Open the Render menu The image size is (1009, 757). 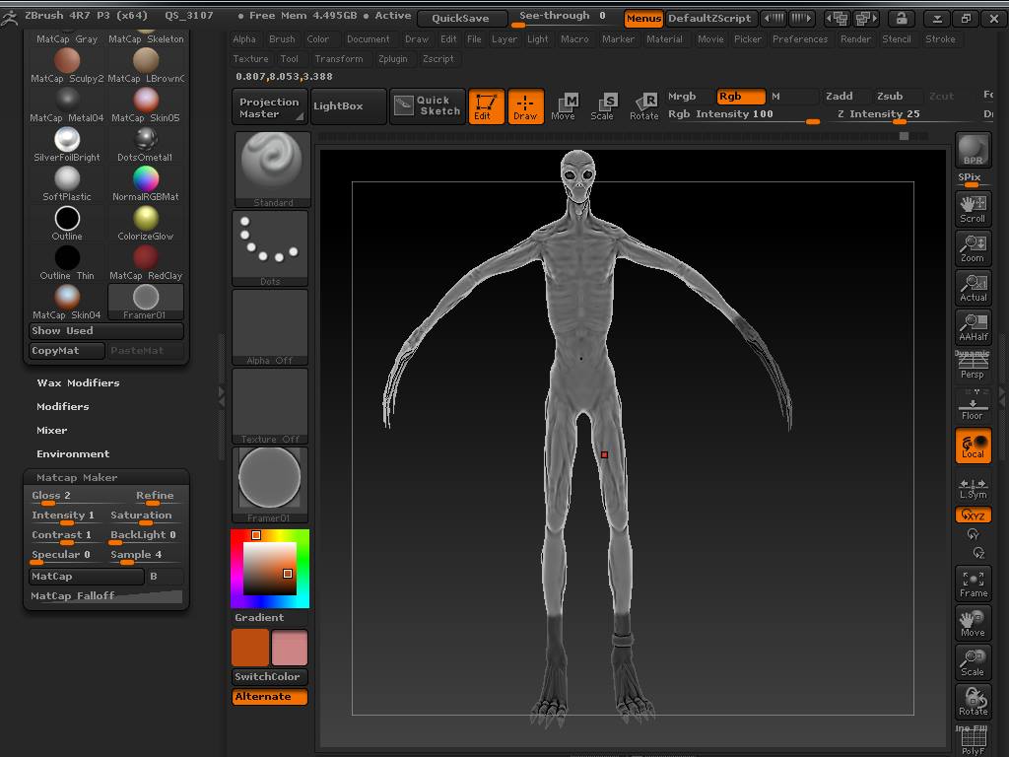coord(854,39)
